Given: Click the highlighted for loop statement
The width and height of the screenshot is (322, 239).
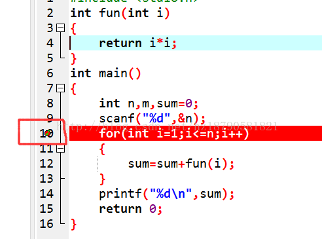Looking at the screenshot, I should [x=174, y=134].
